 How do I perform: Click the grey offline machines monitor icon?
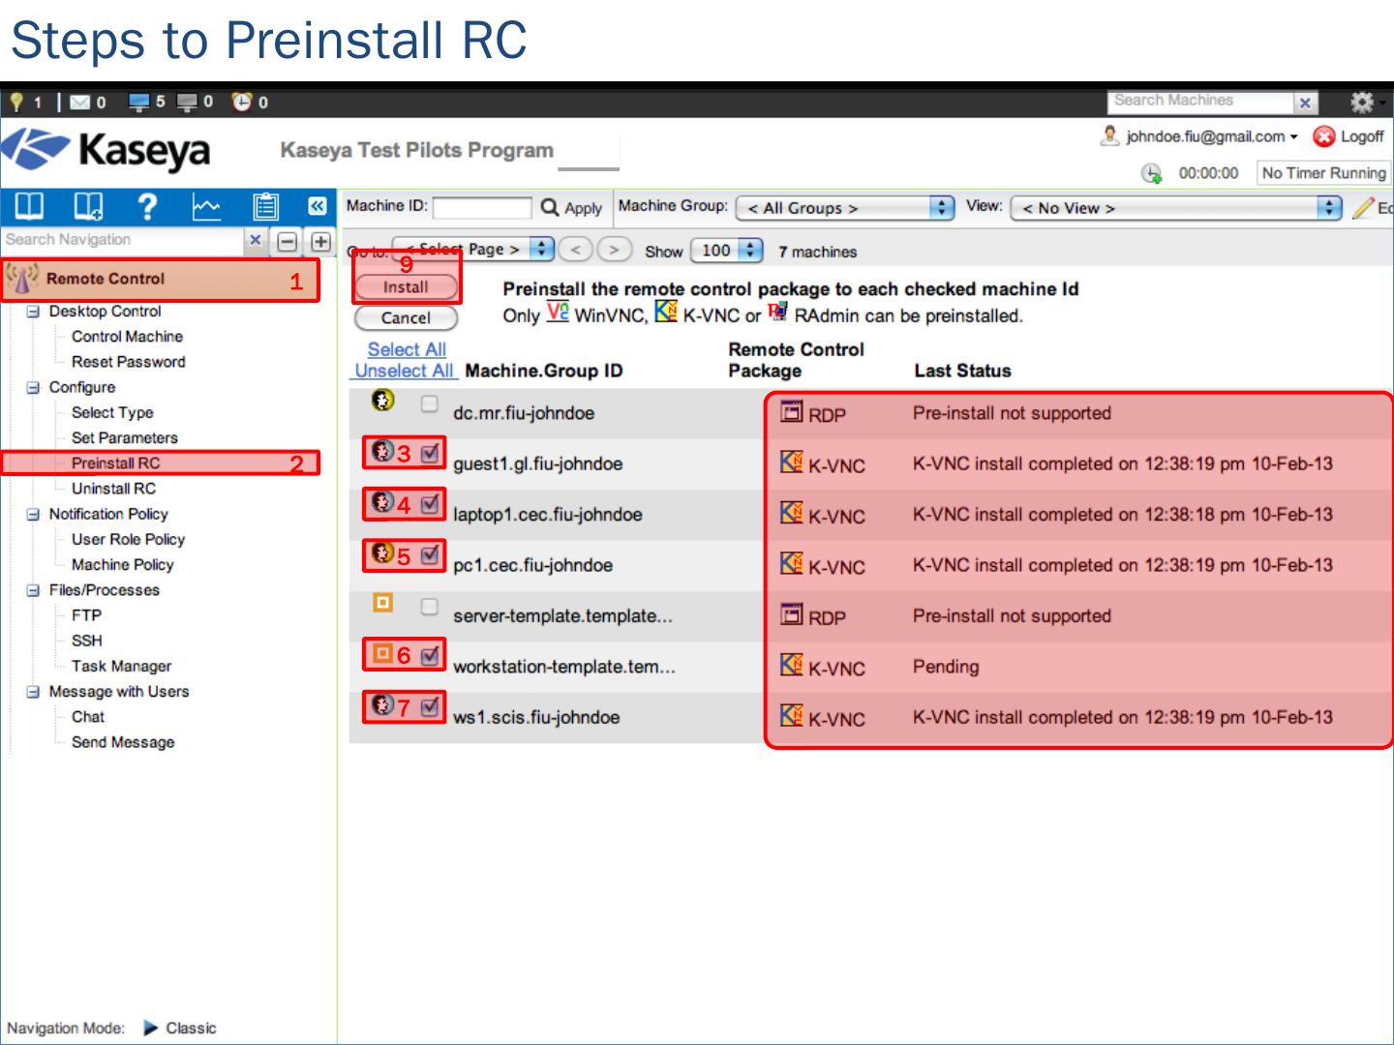point(188,102)
